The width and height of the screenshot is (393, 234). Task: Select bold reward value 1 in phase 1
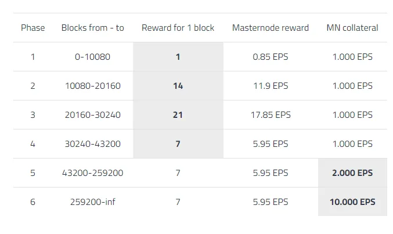[178, 57]
